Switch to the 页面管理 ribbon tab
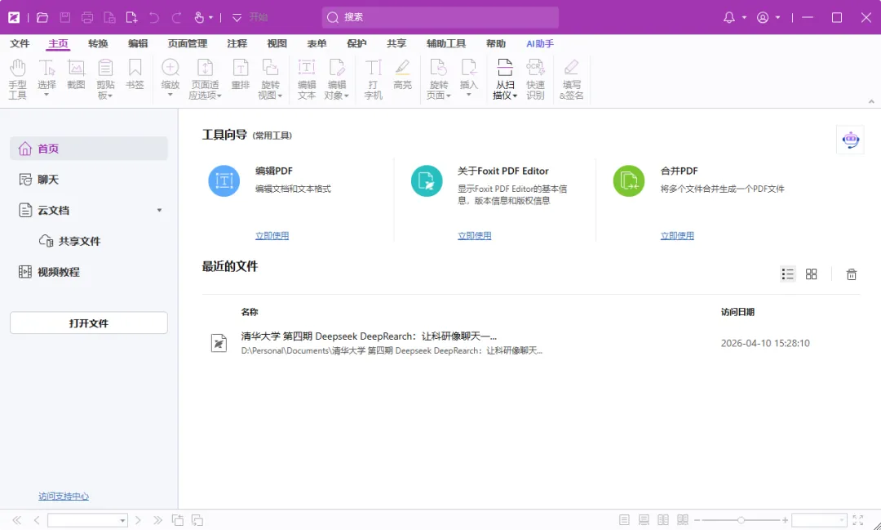This screenshot has width=881, height=530. (188, 43)
